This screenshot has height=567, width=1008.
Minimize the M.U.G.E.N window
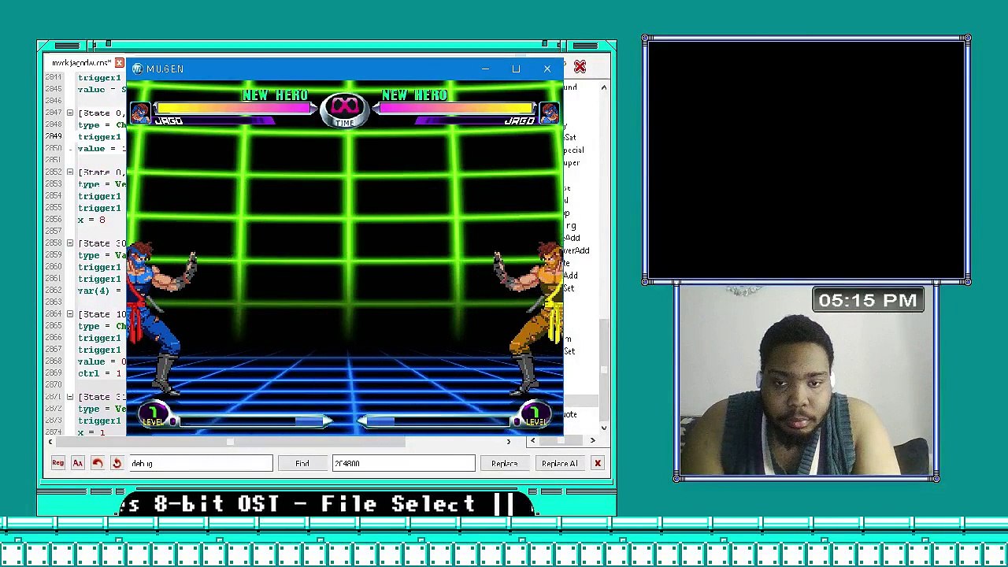click(x=485, y=69)
